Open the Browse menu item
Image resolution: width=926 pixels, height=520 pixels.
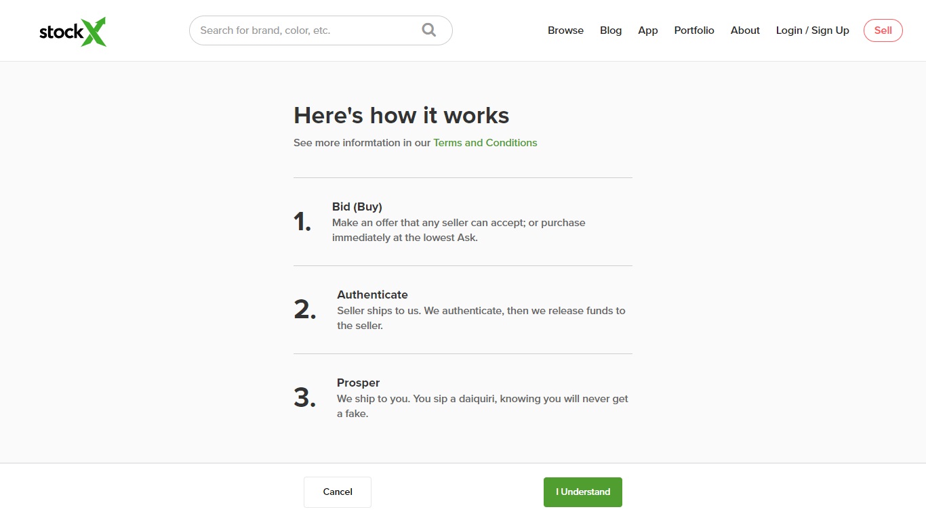565,30
